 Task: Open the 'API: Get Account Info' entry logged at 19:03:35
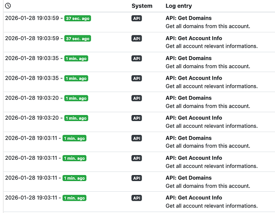pyautogui.click(x=194, y=78)
